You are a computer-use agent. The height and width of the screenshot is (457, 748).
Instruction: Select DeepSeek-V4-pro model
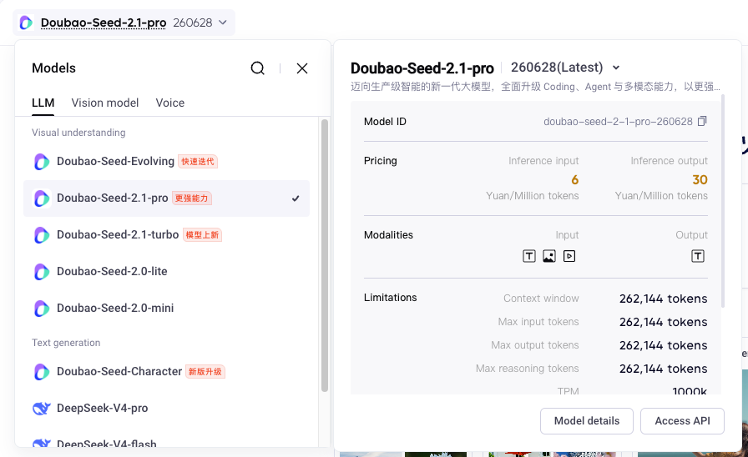[166, 409]
